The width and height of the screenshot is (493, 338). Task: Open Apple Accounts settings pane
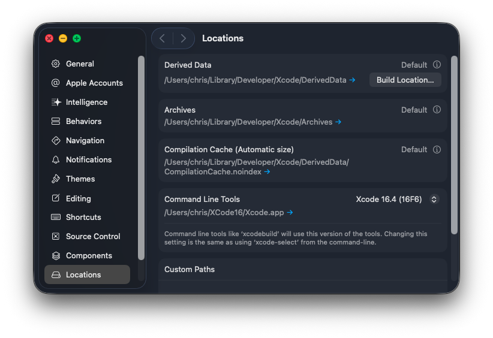point(87,83)
